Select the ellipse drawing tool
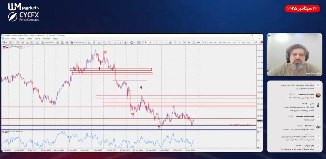The width and height of the screenshot is (326, 159). 198,43
